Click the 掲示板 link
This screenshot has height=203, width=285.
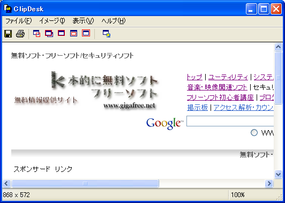pyautogui.click(x=197, y=108)
